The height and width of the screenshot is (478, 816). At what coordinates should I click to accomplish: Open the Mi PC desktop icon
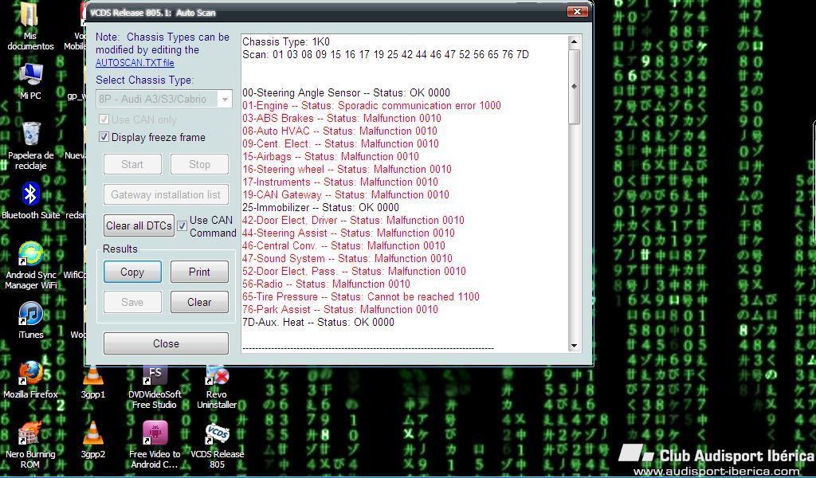tap(31, 75)
